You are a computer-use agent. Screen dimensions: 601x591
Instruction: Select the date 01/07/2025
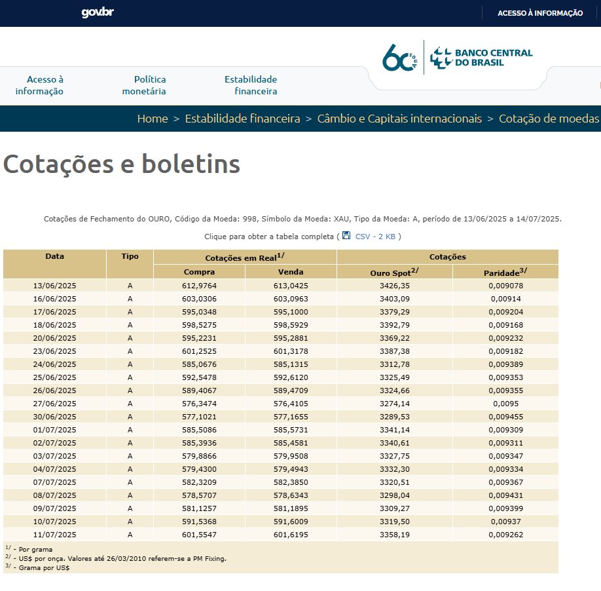point(55,430)
